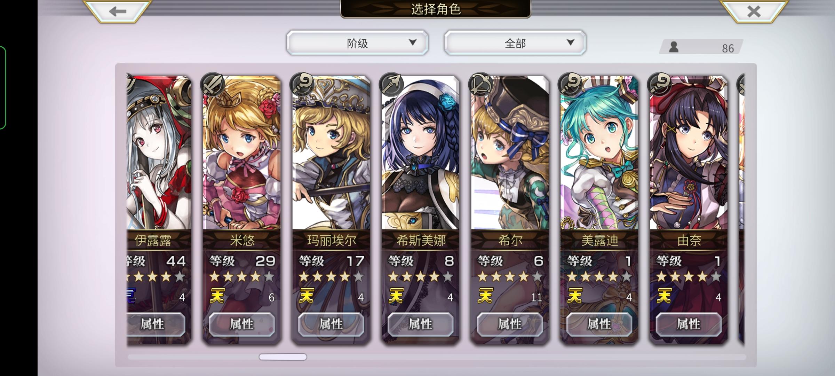This screenshot has height=376, width=835.
Task: Open 属性 for 伊露露
Action: (156, 324)
